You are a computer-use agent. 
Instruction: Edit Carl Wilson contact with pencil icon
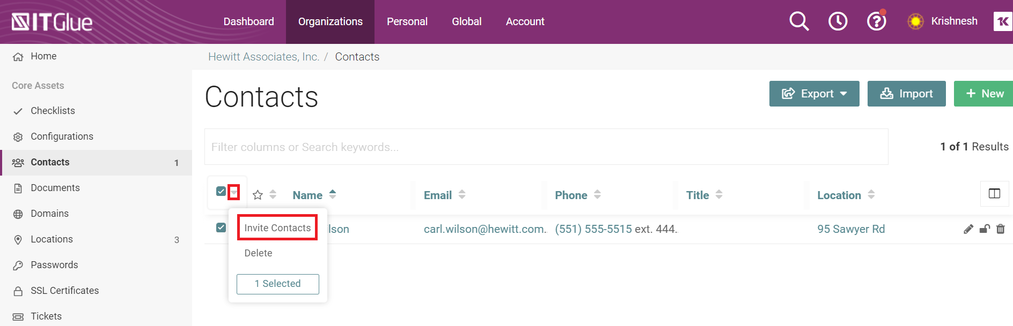point(968,229)
